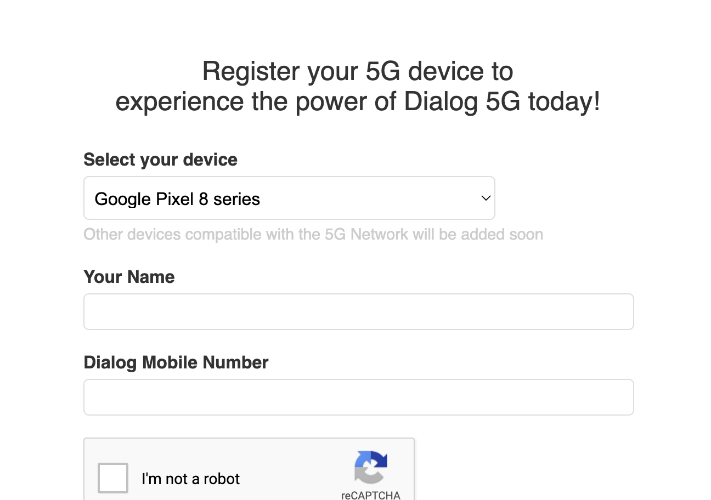Select the reCAPTCHA widget box background

tap(249, 469)
